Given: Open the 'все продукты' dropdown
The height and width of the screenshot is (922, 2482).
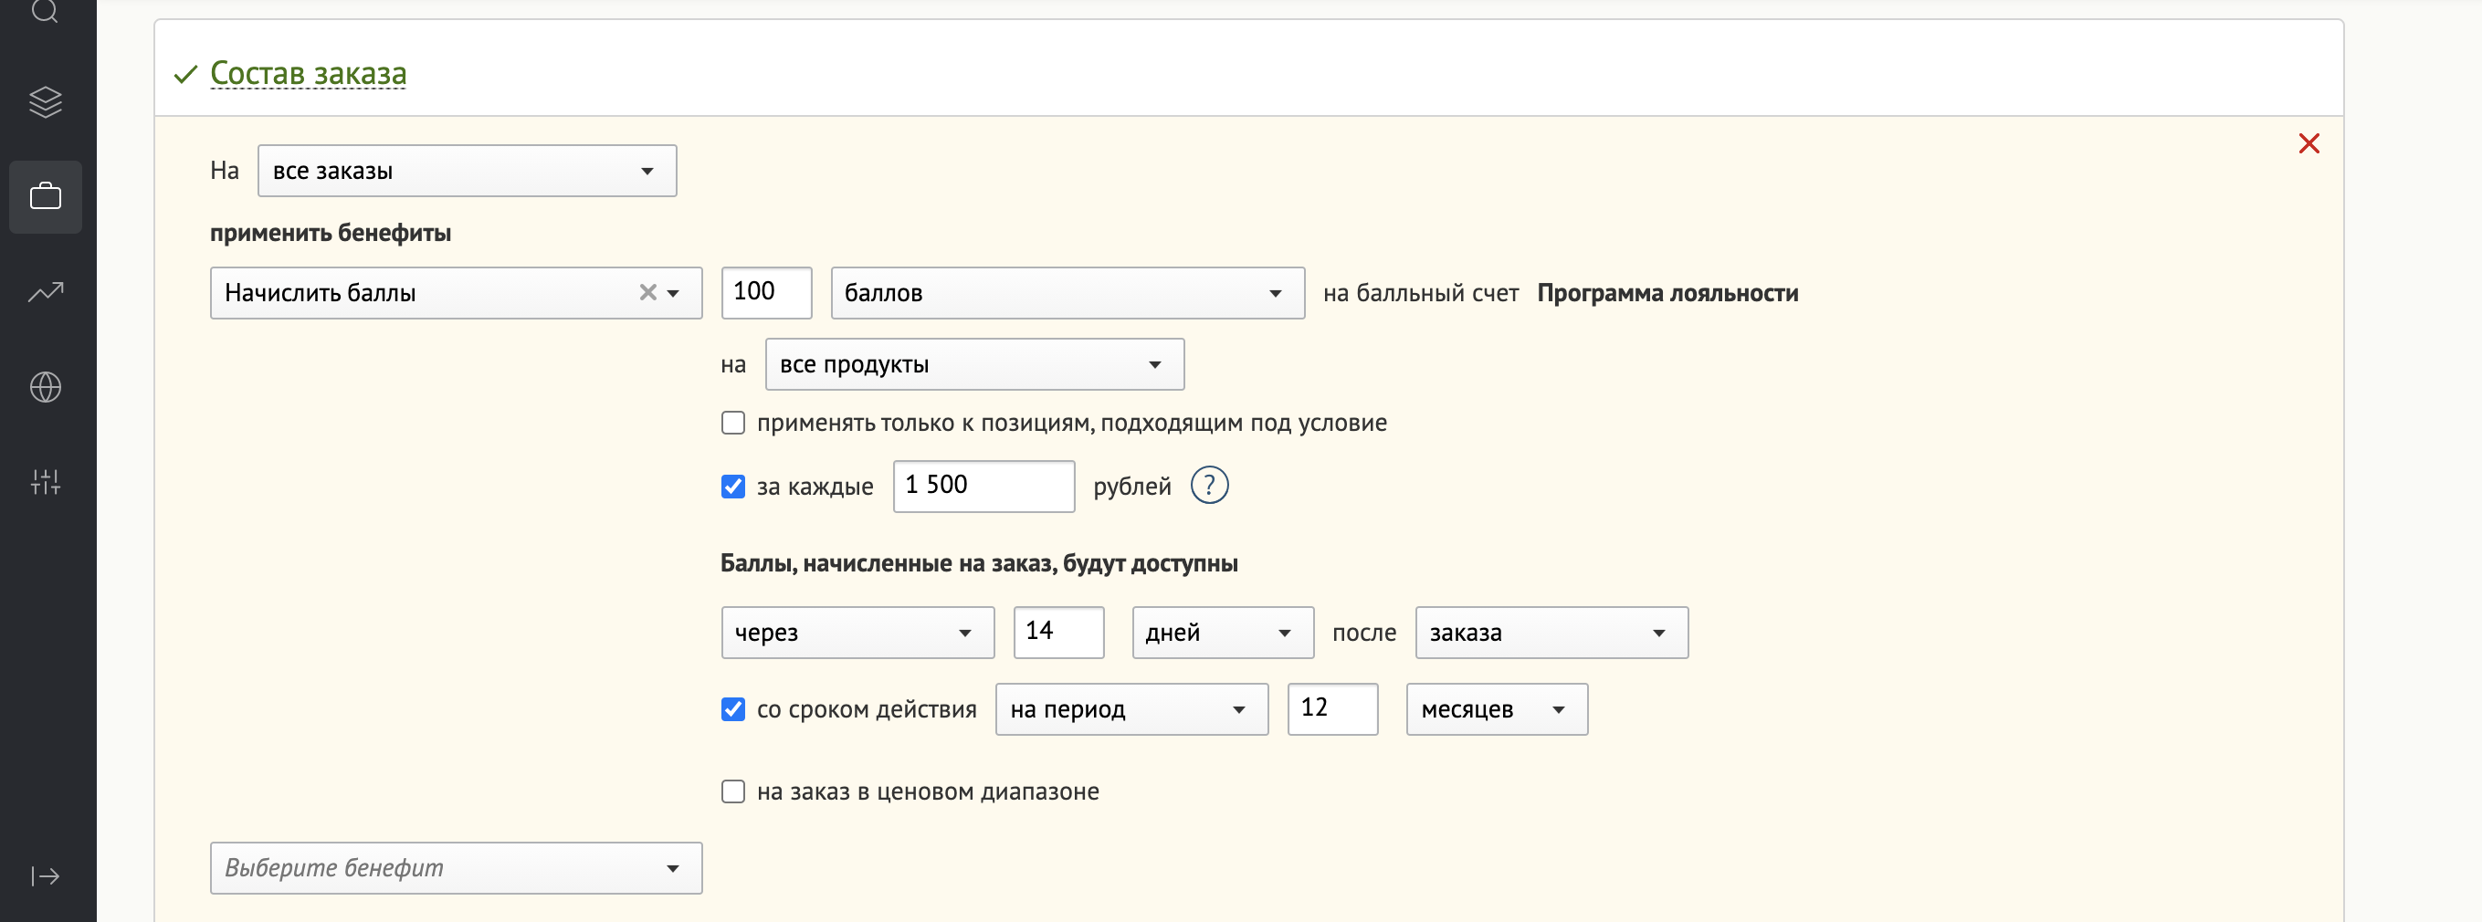Looking at the screenshot, I should 974,364.
